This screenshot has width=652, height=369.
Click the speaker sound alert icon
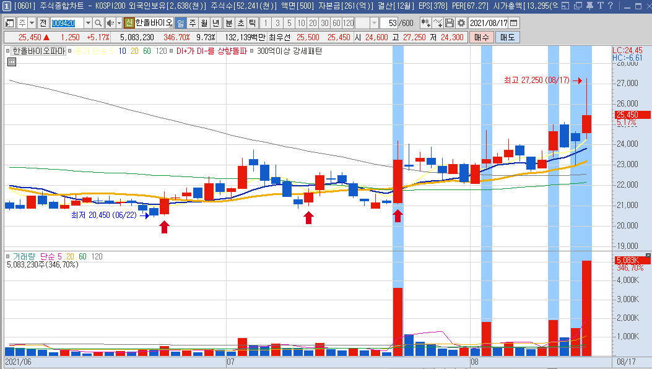tap(110, 23)
